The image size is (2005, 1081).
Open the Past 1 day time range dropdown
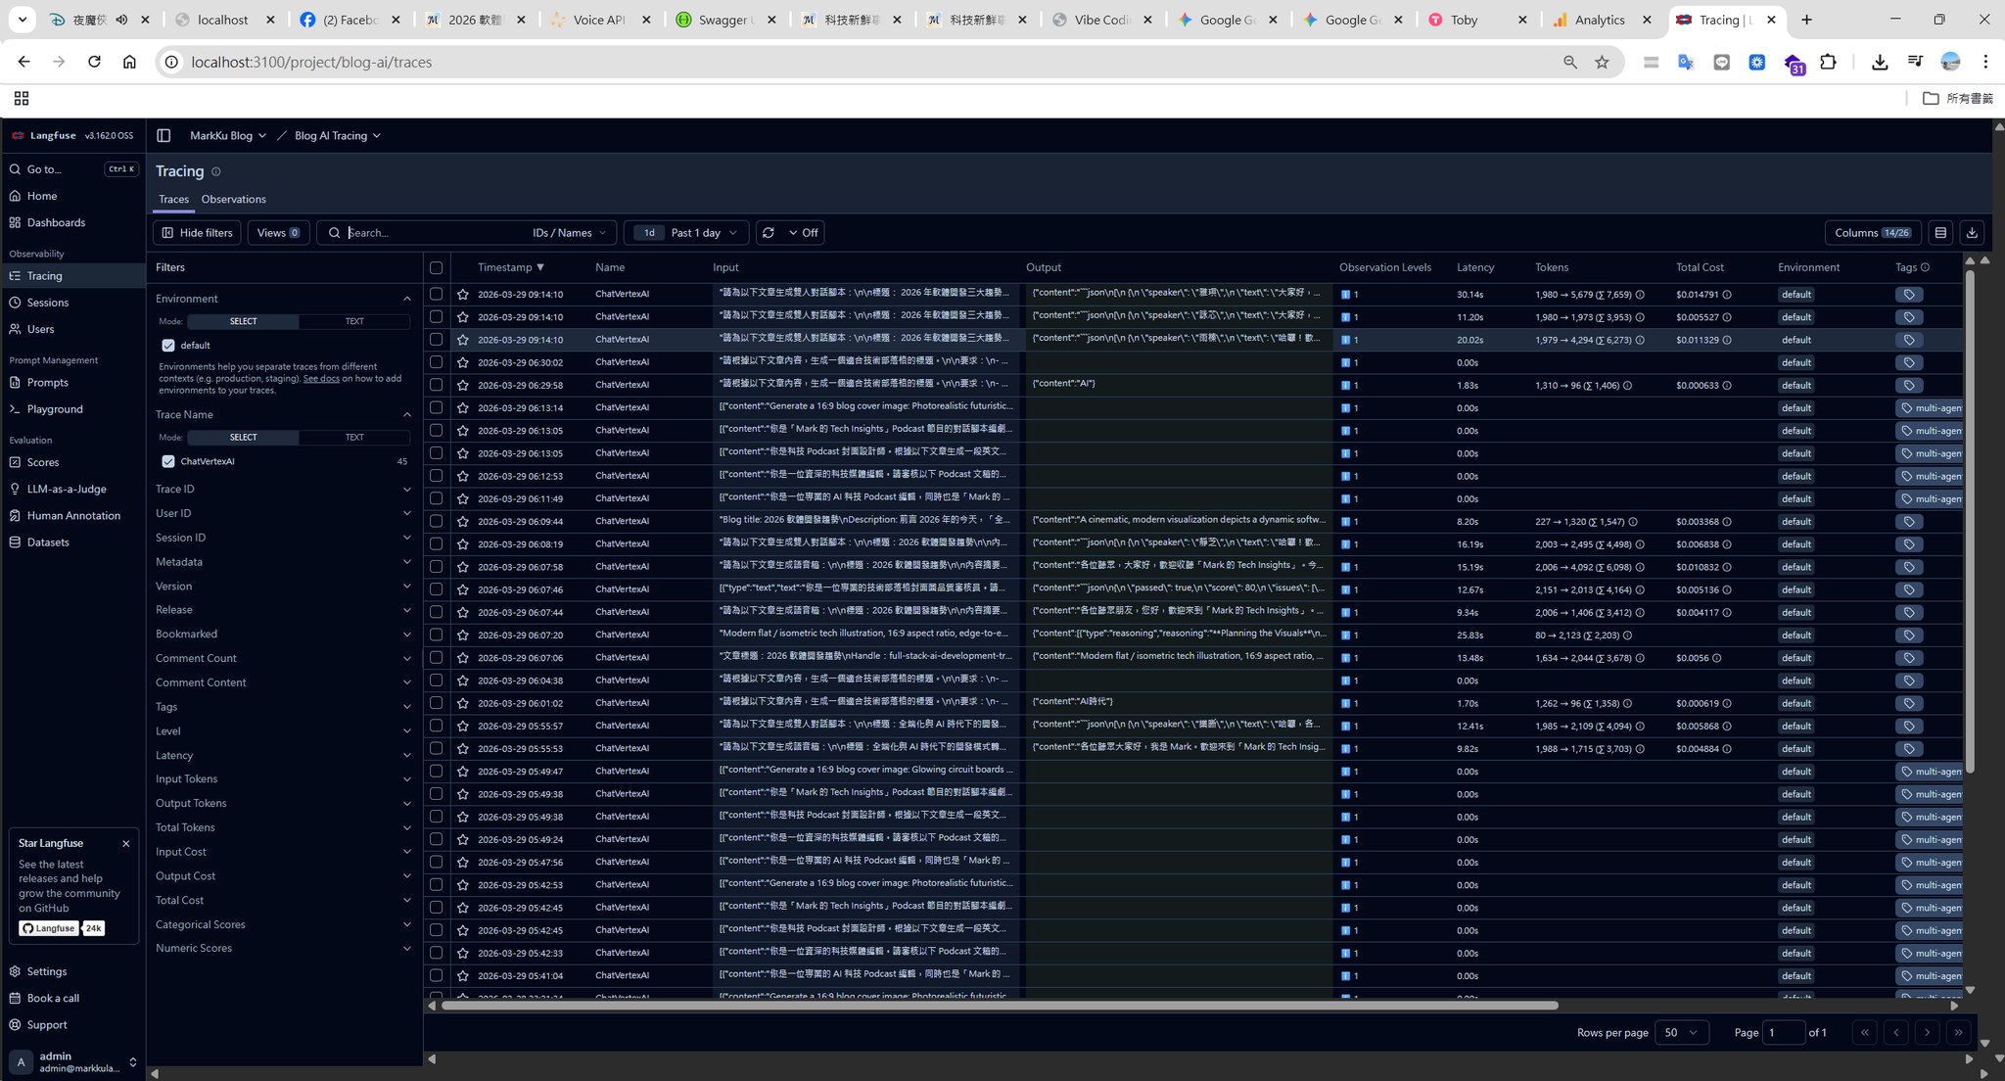(685, 233)
